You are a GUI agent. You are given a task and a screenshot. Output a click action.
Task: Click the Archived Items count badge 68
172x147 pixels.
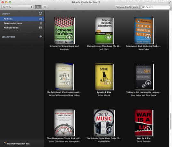[x=40, y=28]
